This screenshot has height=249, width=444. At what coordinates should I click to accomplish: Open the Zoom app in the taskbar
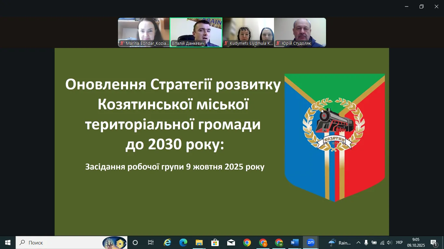(311, 243)
